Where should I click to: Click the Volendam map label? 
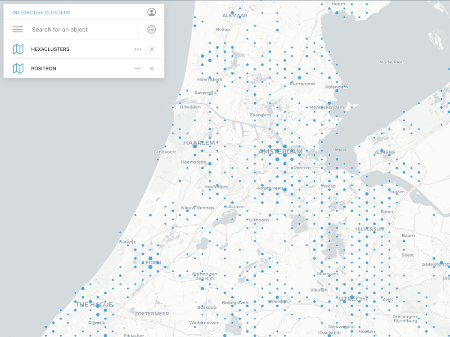[x=336, y=87]
